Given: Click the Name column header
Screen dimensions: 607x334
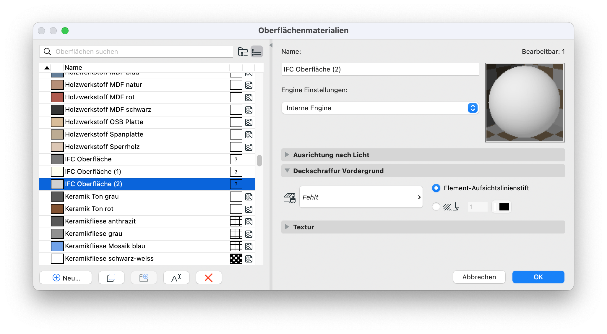Looking at the screenshot, I should tap(146, 67).
